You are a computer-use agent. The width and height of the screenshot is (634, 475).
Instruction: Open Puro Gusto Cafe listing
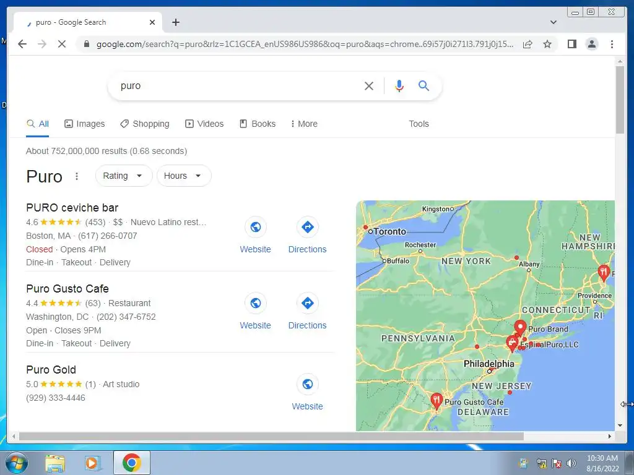[x=67, y=289]
